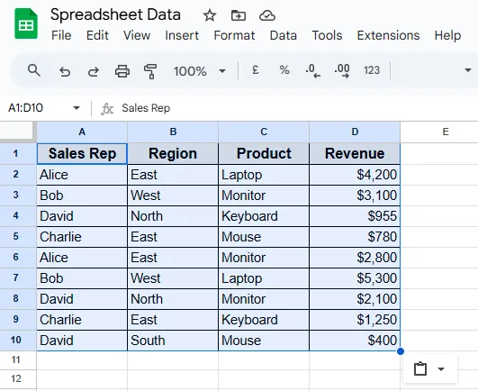Select row 5 header
The height and width of the screenshot is (391, 478).
coord(18,236)
